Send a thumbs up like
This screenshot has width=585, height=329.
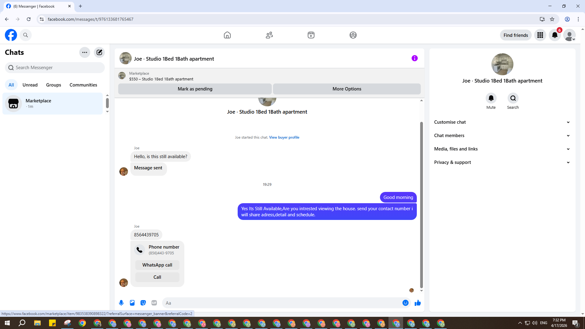(x=418, y=303)
